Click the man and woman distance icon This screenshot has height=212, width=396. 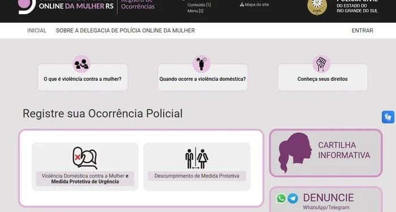tap(197, 158)
